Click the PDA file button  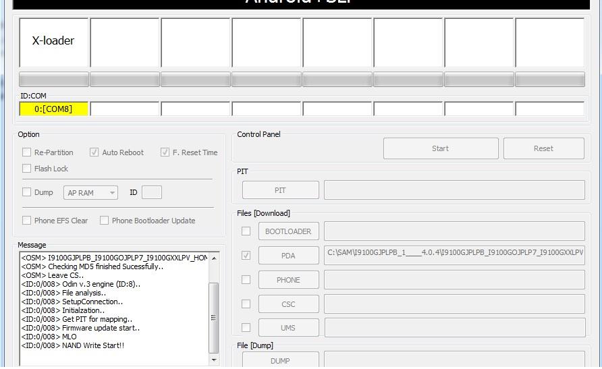[x=288, y=256]
